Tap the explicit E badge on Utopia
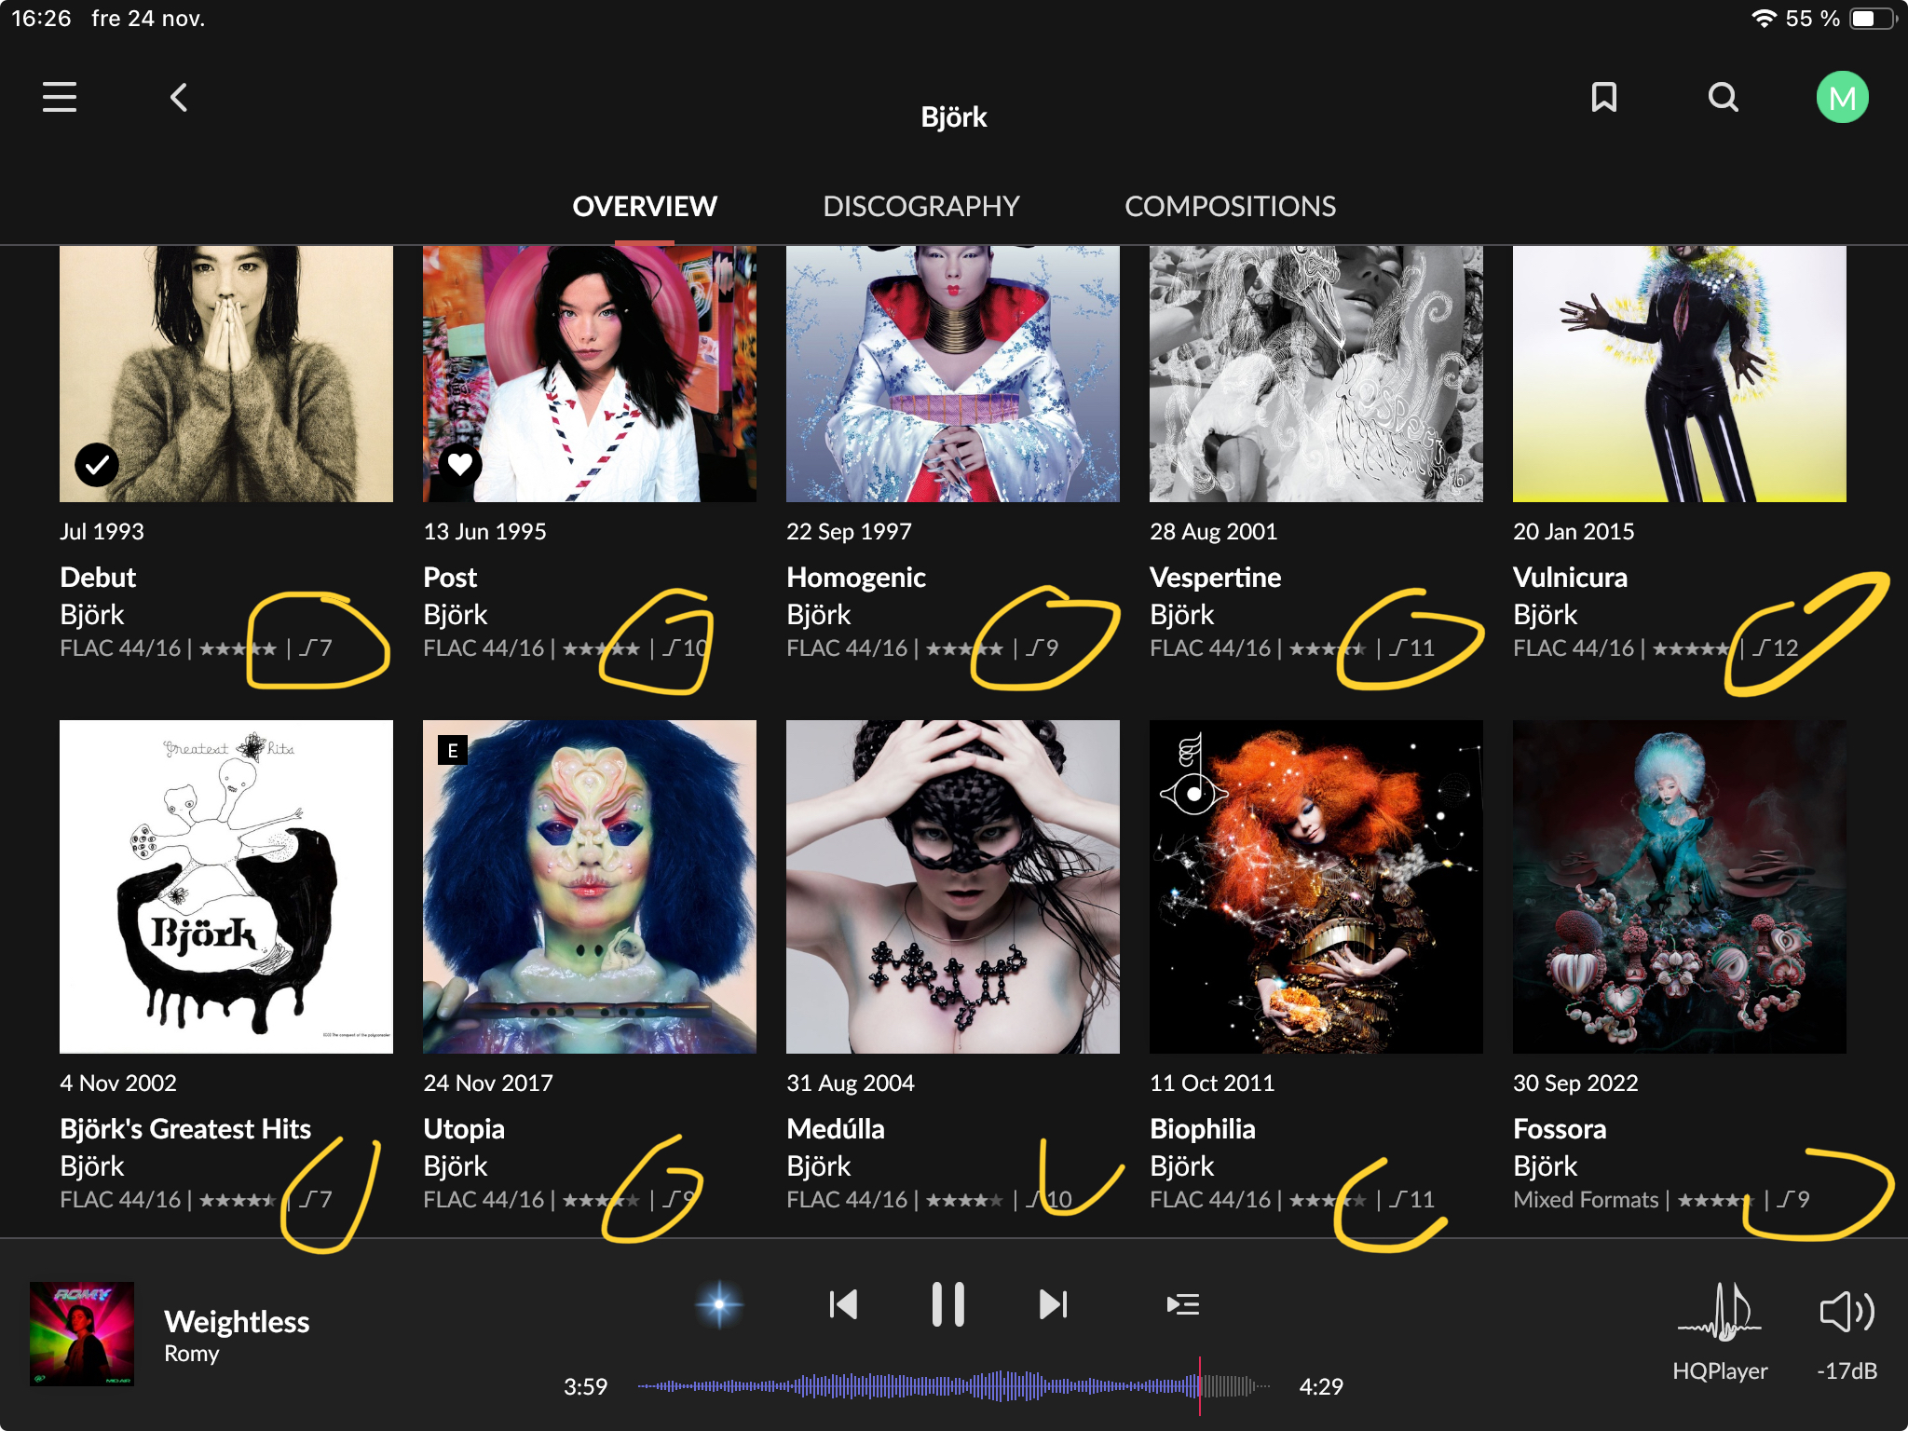The height and width of the screenshot is (1431, 1908). click(x=453, y=750)
